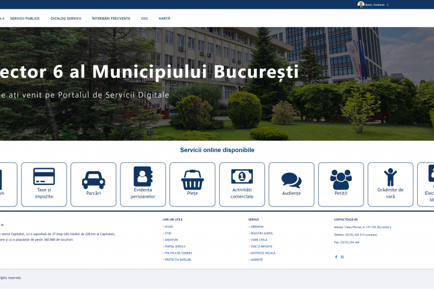Follow the Știri footer link
The image size is (434, 289).
pos(167,233)
